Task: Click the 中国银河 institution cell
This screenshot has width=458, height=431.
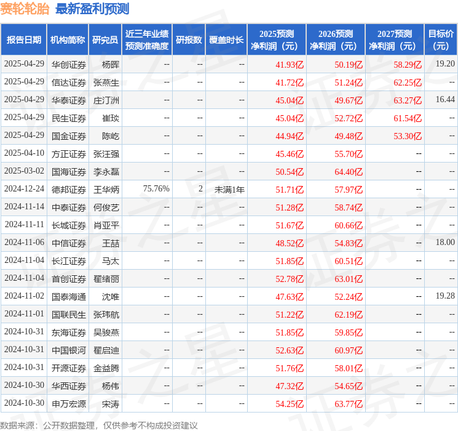Action: (69, 350)
